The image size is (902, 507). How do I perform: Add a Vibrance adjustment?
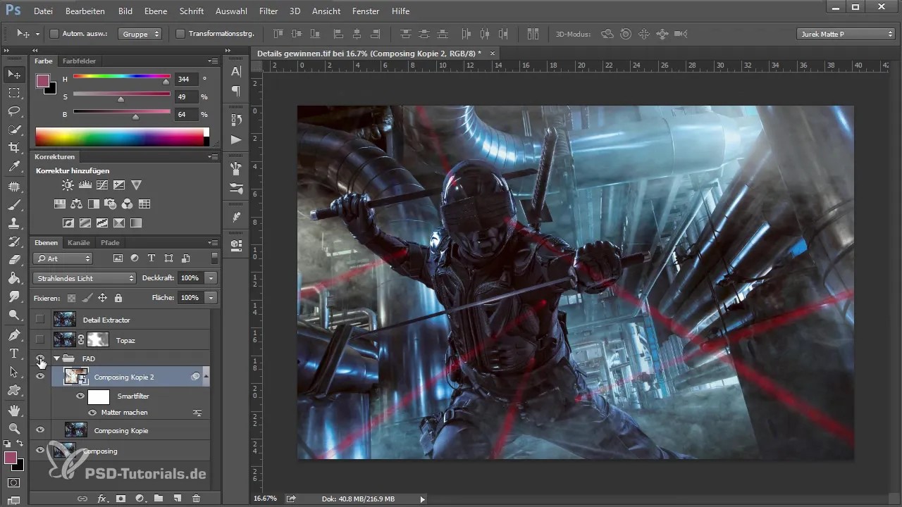click(x=136, y=185)
